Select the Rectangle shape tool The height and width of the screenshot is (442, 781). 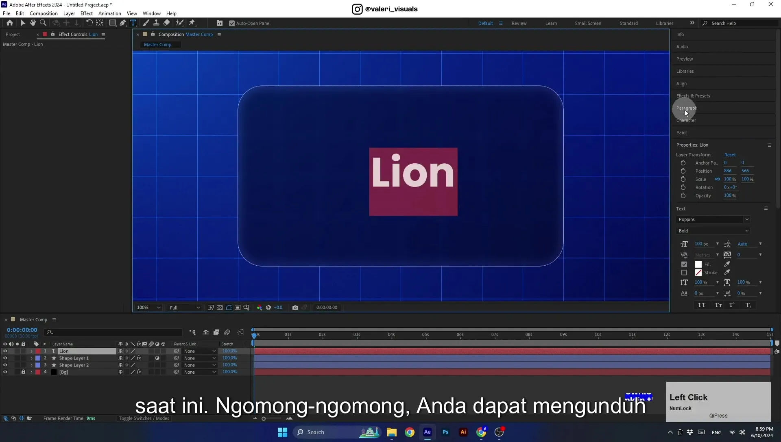(113, 23)
